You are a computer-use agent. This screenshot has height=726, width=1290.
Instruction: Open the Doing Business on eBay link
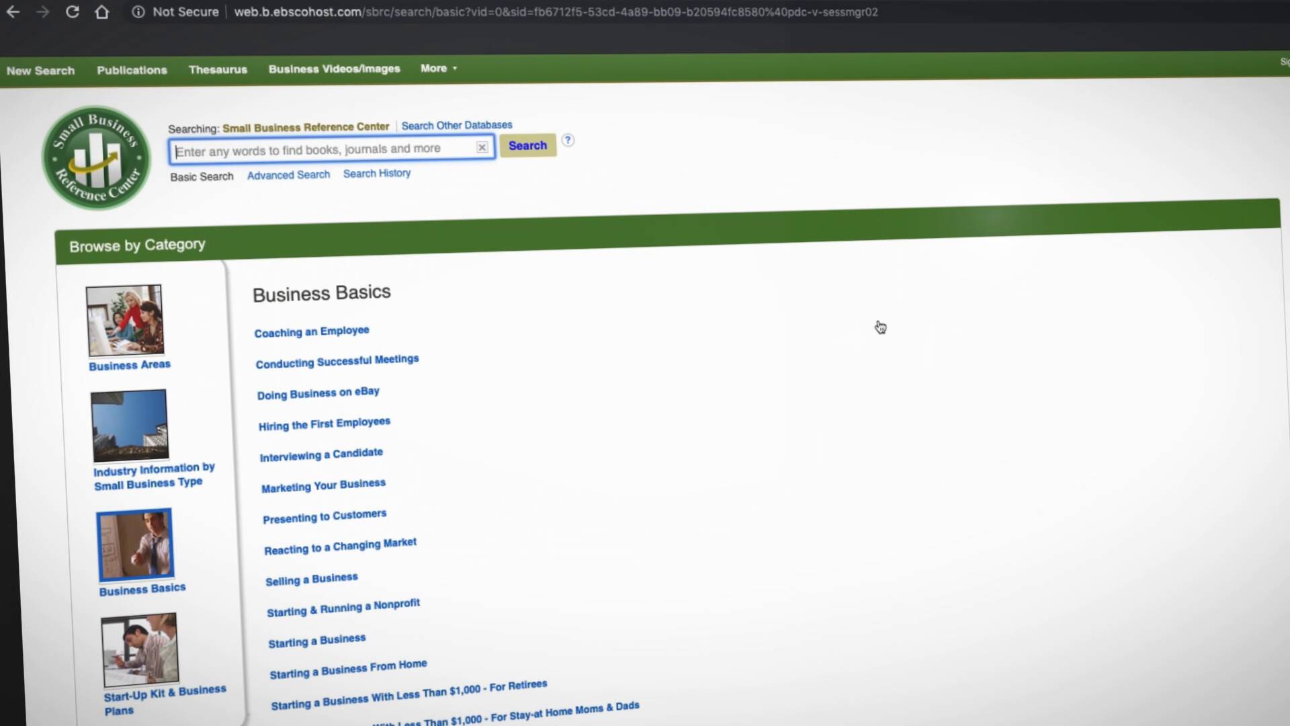point(318,393)
